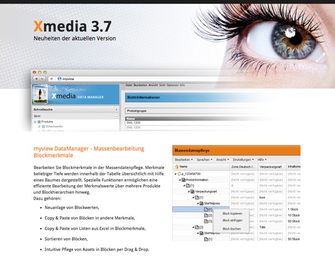Click the myview address field
The image size is (335, 257).
(150, 79)
